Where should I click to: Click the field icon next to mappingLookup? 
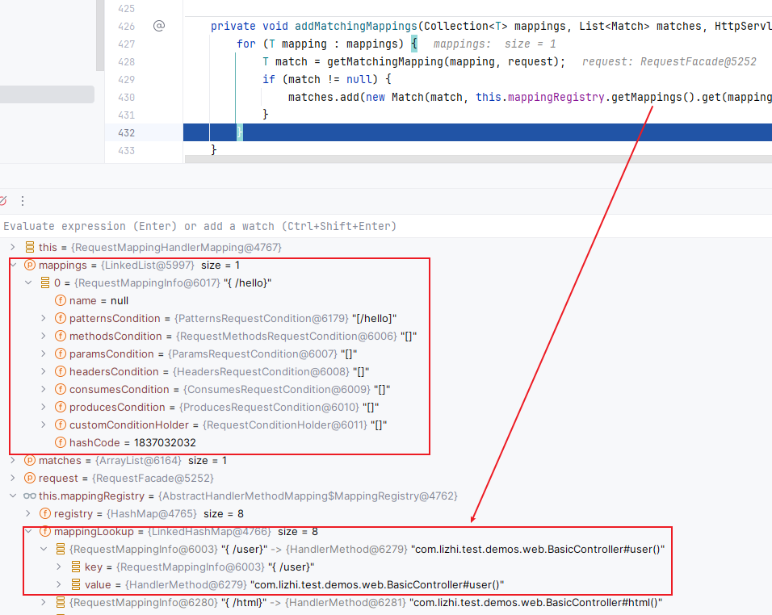click(44, 531)
